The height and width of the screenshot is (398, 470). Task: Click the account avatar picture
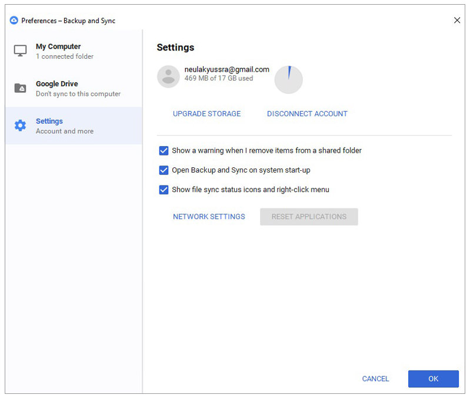pos(168,76)
